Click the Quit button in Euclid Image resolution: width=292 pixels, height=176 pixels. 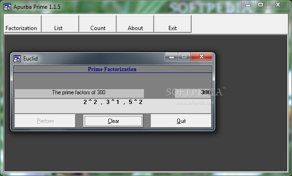point(181,121)
